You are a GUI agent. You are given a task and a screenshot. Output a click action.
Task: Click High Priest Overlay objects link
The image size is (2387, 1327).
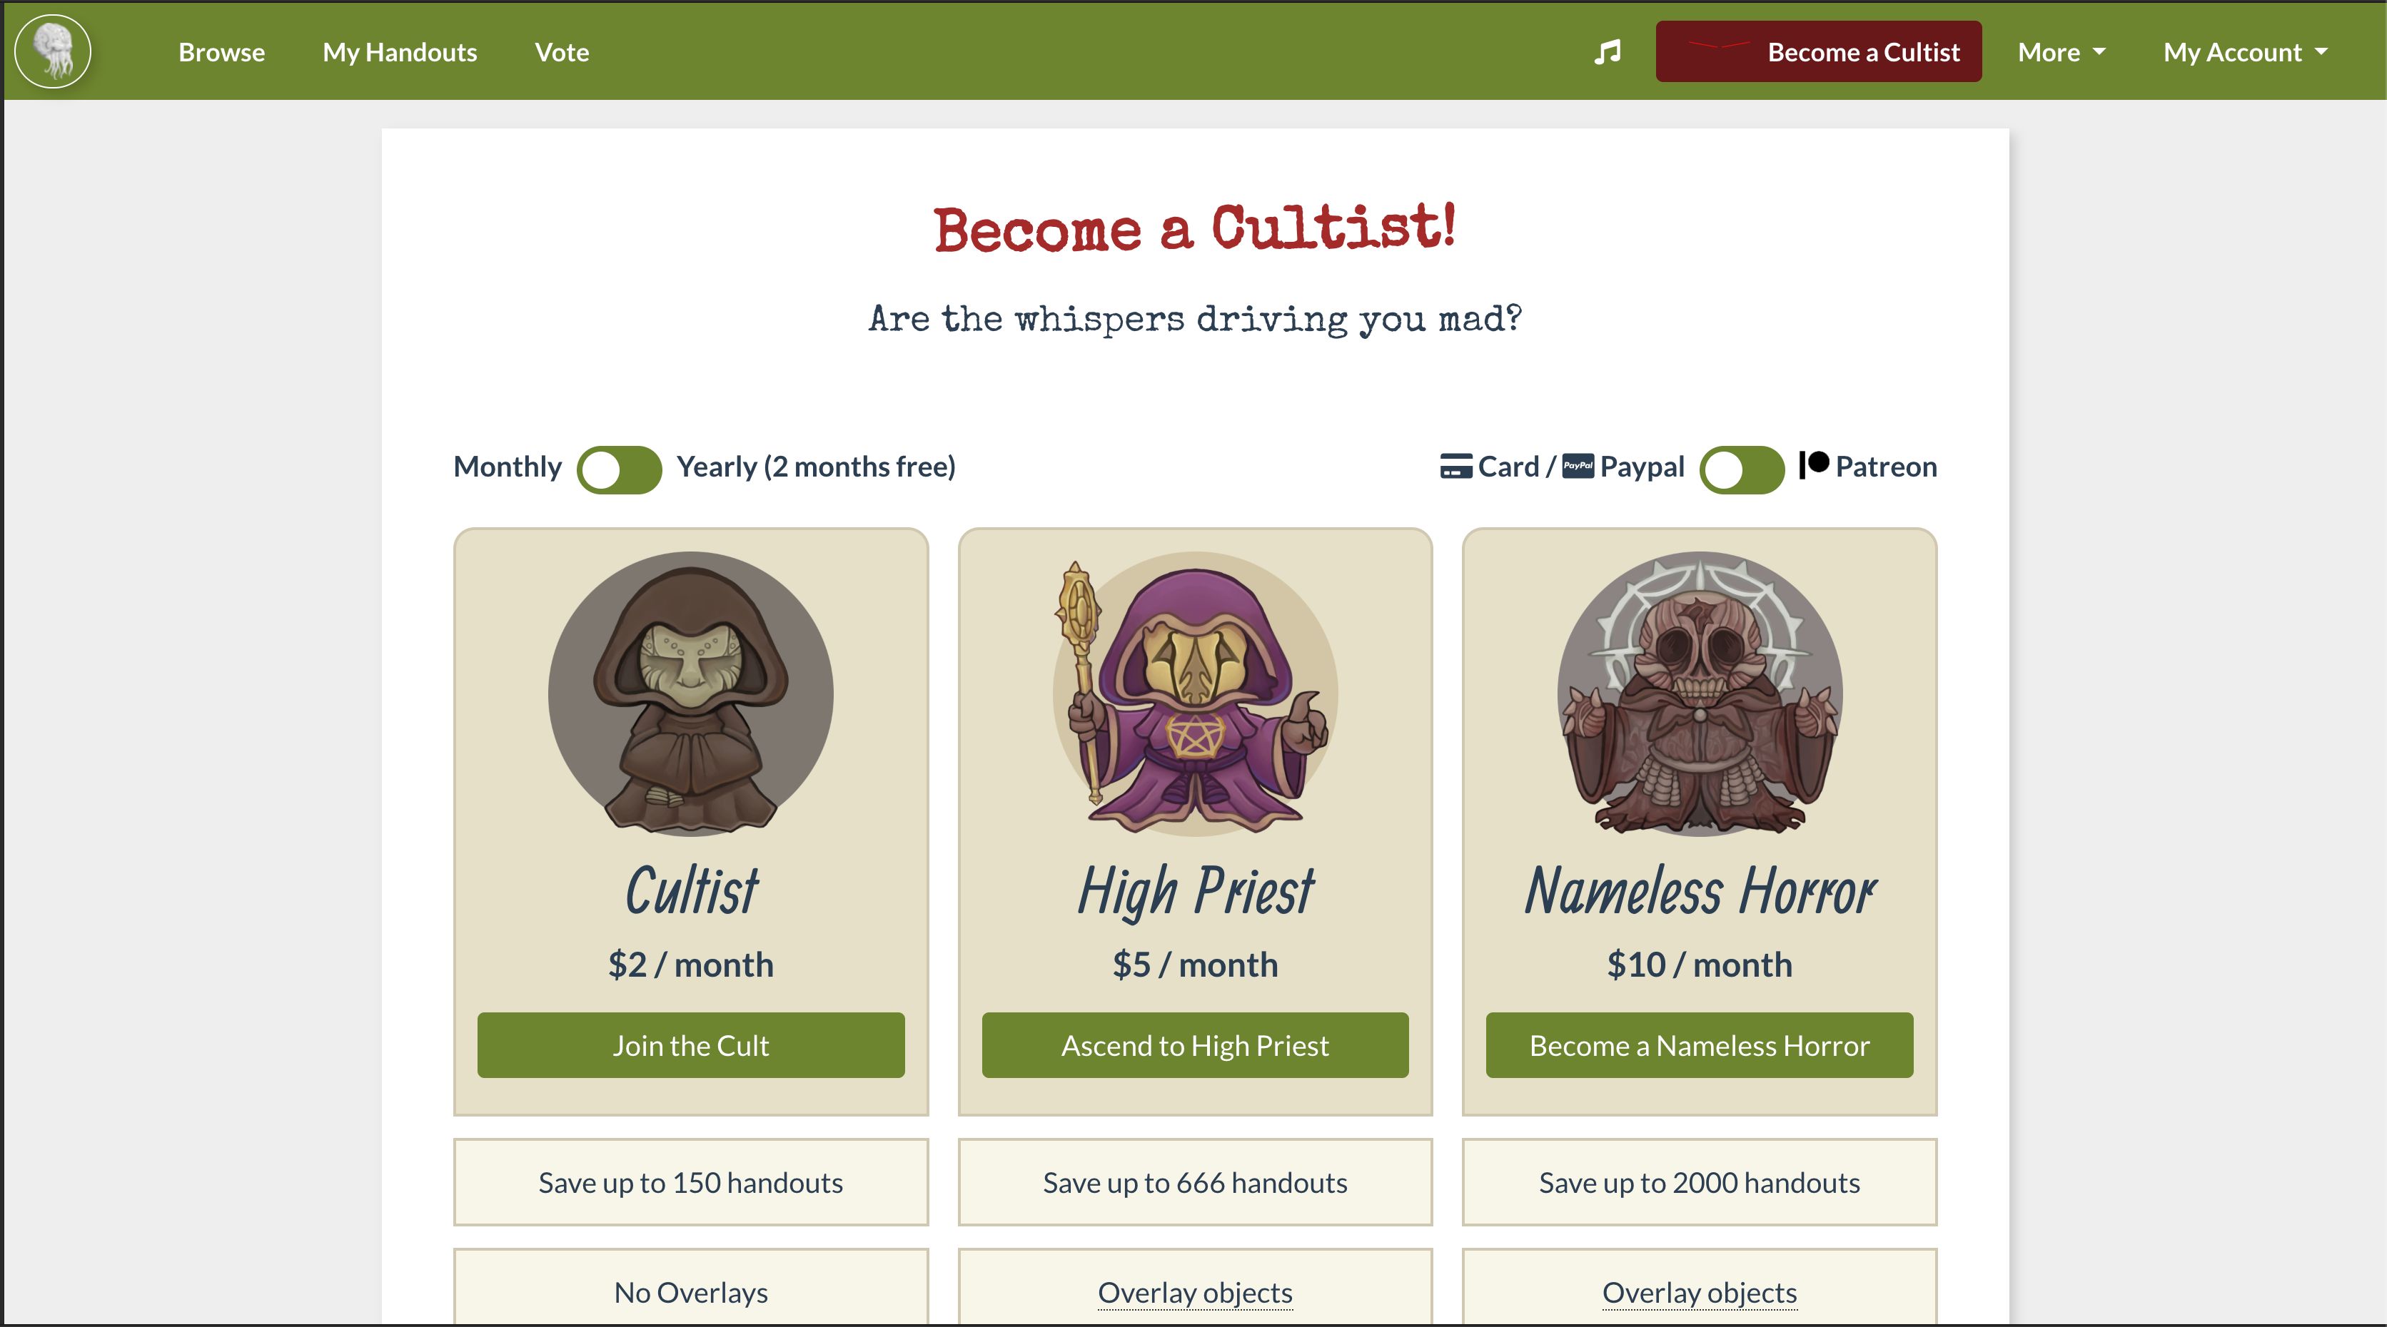click(x=1194, y=1292)
